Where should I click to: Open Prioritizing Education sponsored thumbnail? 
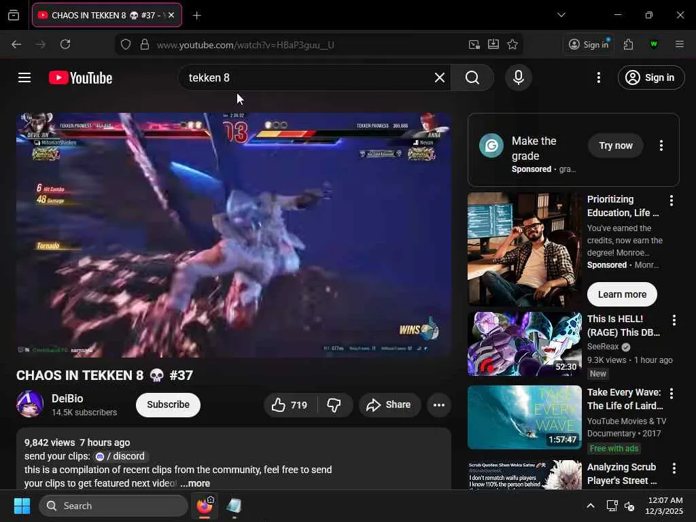pyautogui.click(x=525, y=249)
